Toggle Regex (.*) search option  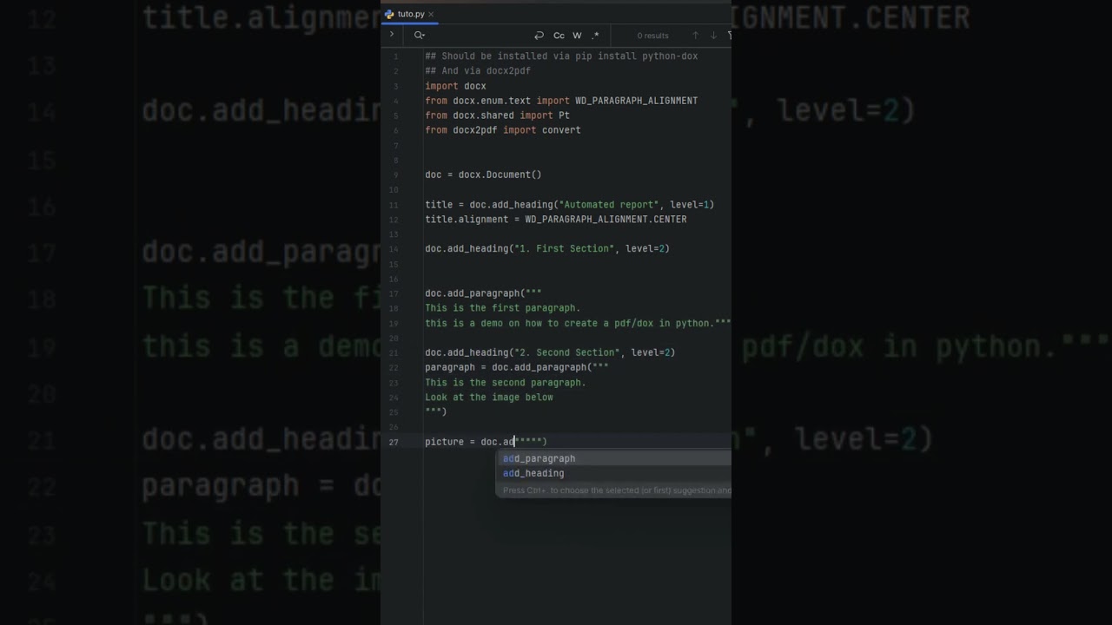(x=595, y=36)
